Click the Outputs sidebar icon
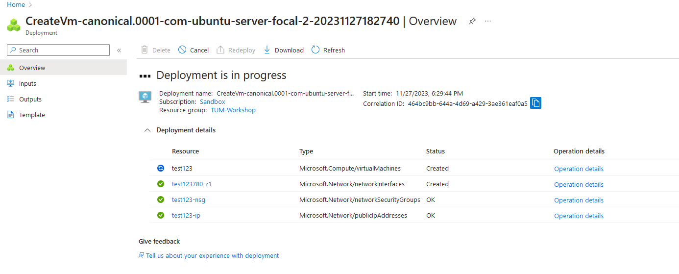679x274 pixels. (x=11, y=100)
